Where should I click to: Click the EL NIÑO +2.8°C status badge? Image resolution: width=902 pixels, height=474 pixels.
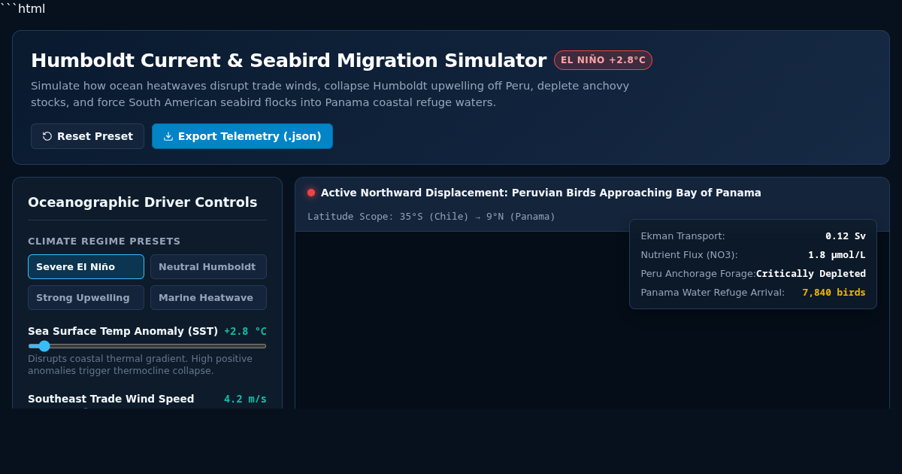pos(603,60)
